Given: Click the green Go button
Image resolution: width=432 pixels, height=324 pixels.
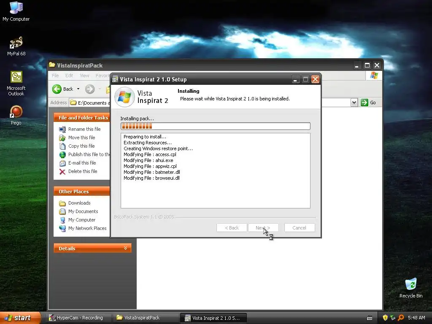Looking at the screenshot, I should 368,103.
